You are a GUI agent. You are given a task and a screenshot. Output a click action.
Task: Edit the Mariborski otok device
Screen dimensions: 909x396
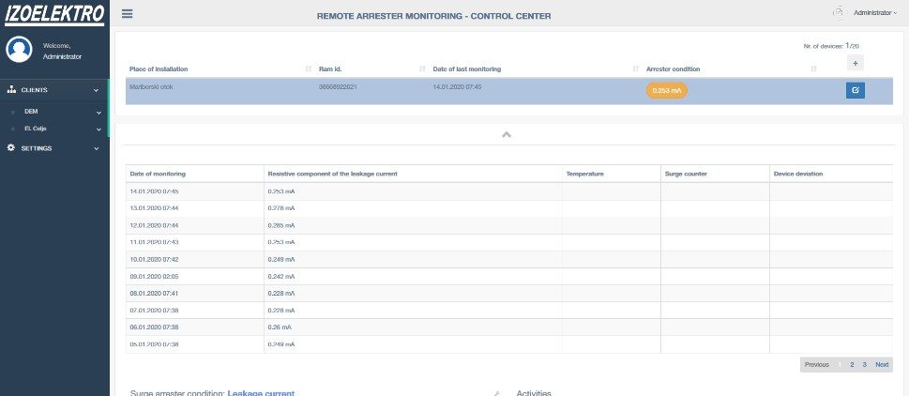pos(856,90)
